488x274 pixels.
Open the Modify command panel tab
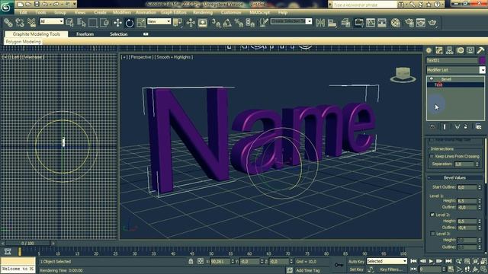coord(439,50)
